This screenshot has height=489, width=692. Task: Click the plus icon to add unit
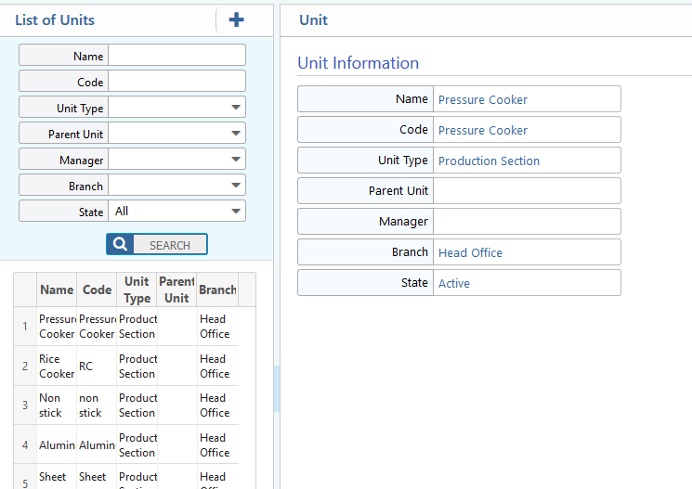click(x=236, y=19)
